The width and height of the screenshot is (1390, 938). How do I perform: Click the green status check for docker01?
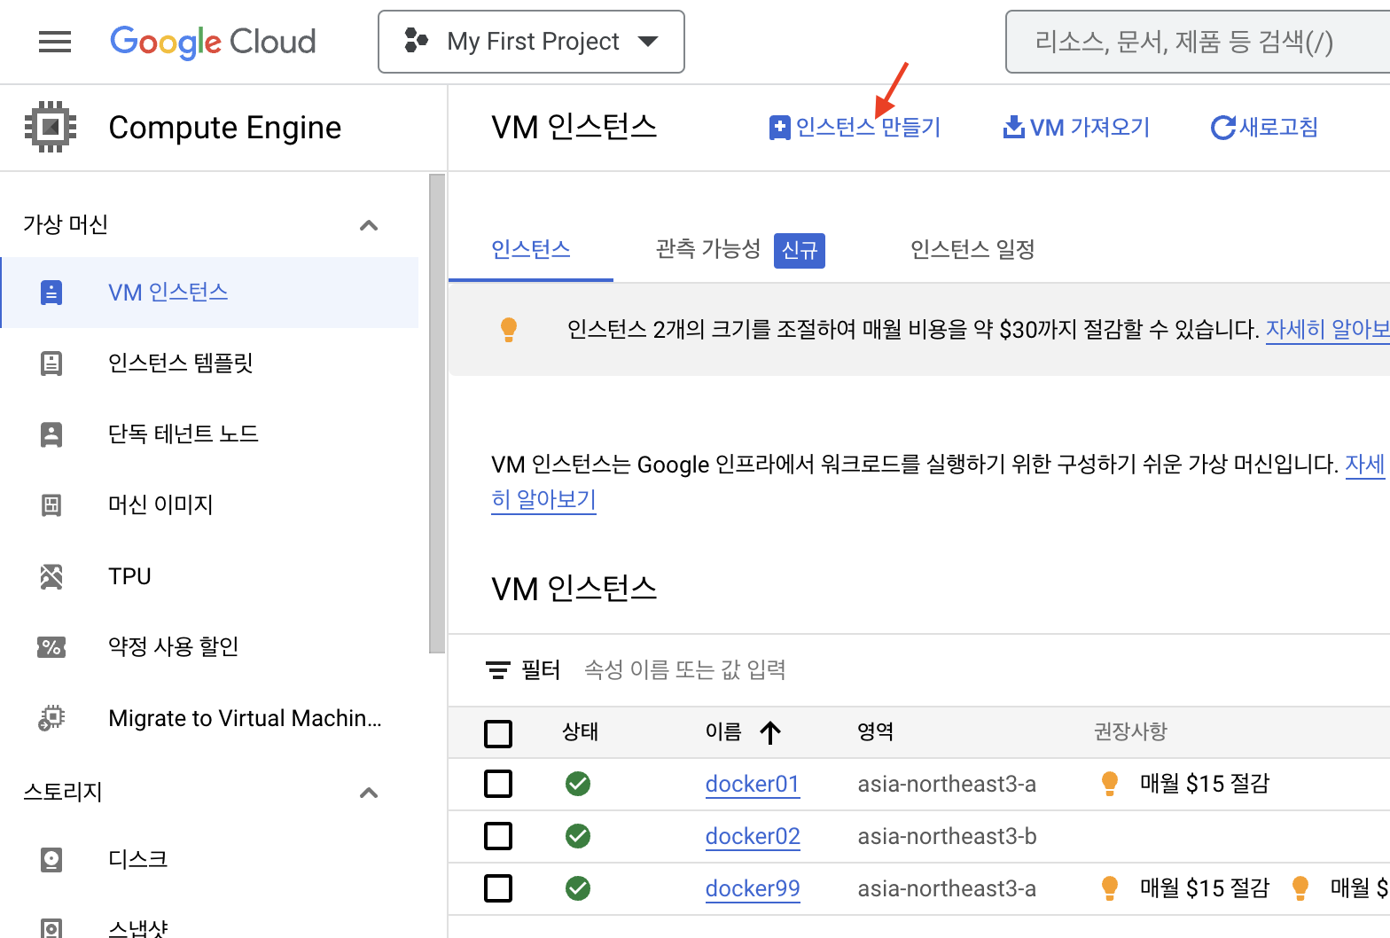578,784
